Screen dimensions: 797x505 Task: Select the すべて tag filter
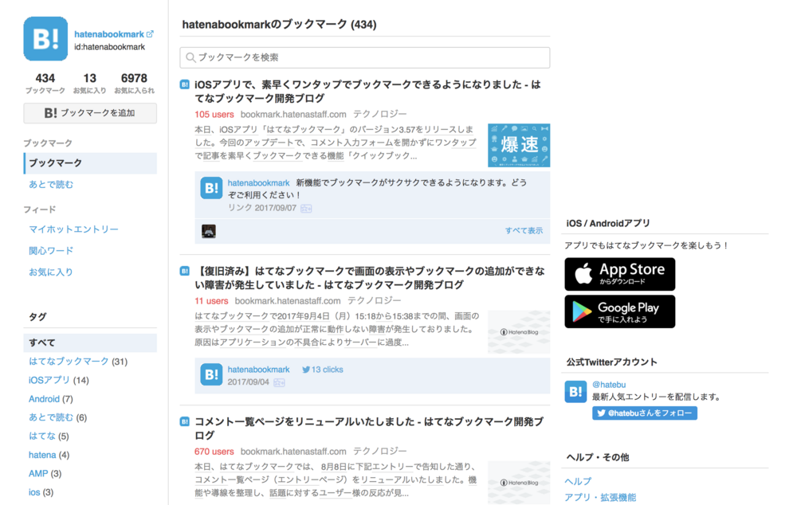coord(90,343)
